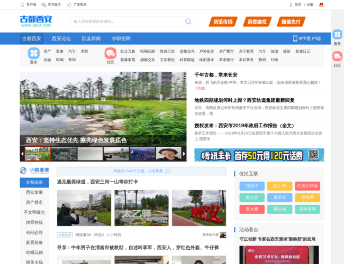Select 律师在线 in the left sidebar
The image size is (344, 264).
point(34,222)
